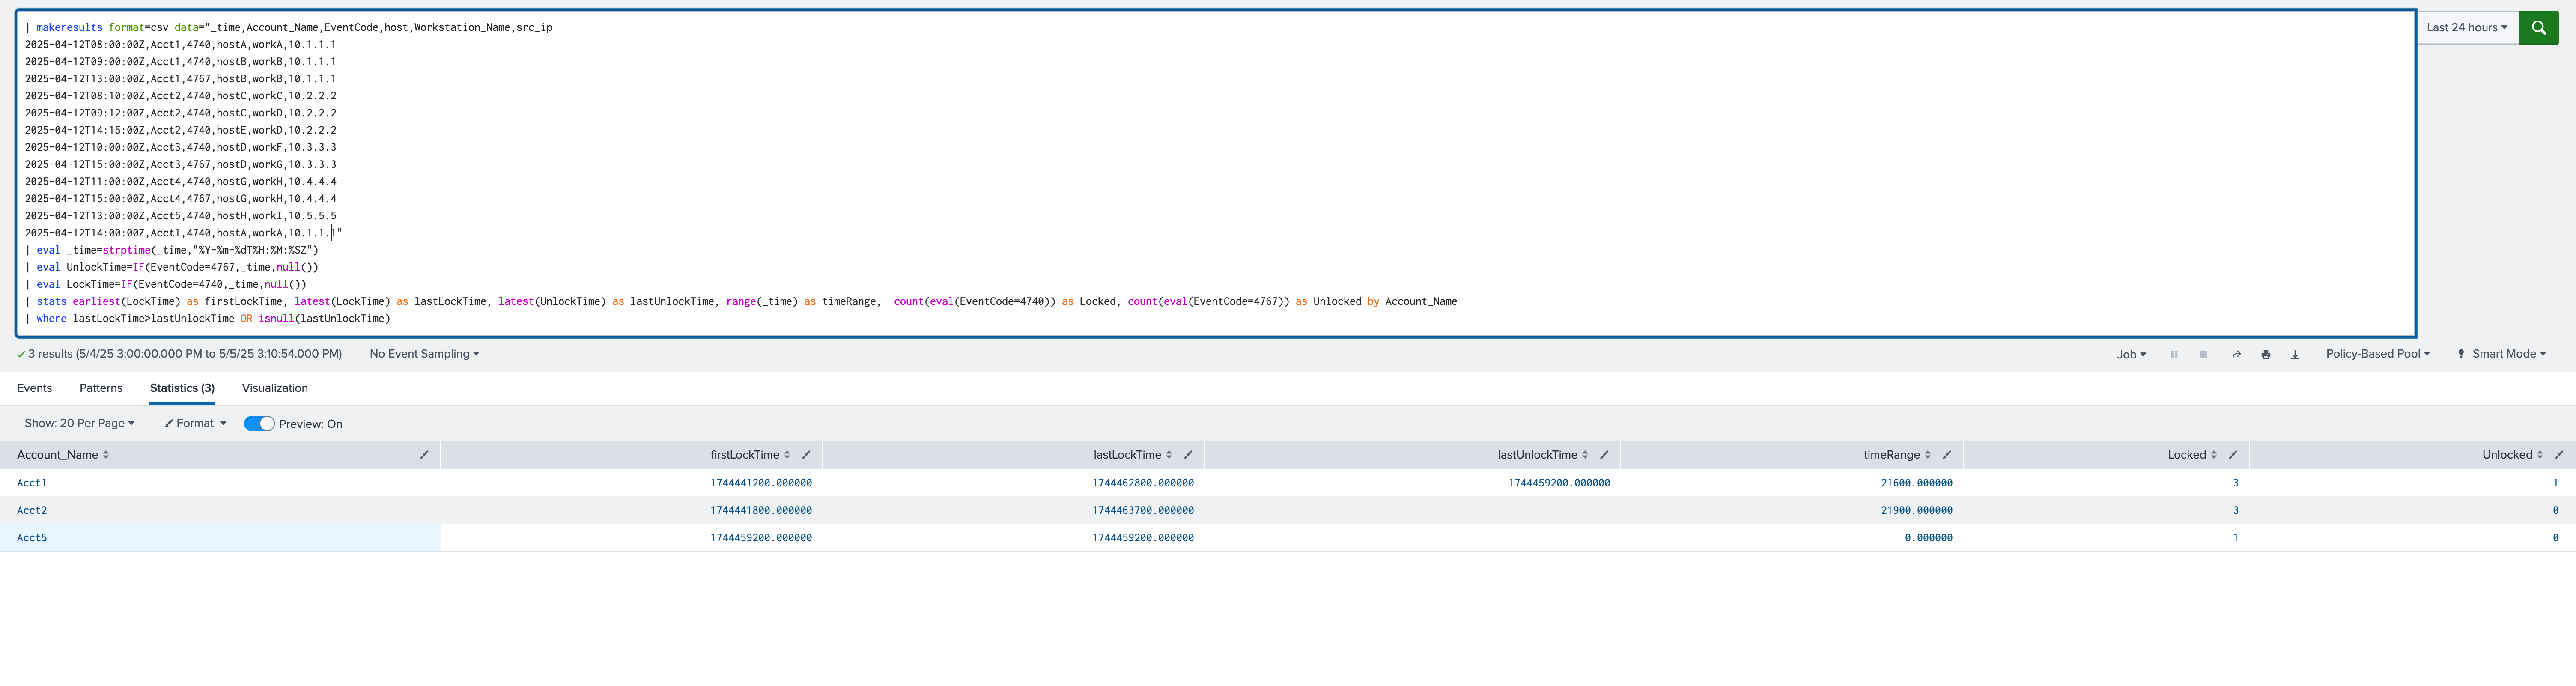
Task: Click the pencil icon on timeRange column
Action: coord(1946,455)
